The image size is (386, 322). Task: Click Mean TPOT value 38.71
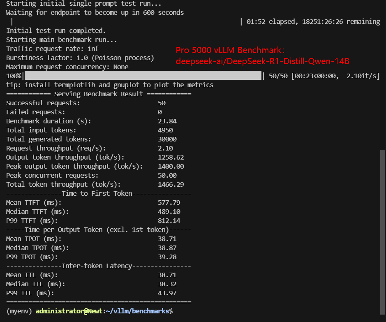pos(167,239)
